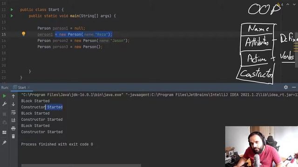The width and height of the screenshot is (298, 167).
Task: Run the Start class from gutter arrow
Action: click(12, 10)
